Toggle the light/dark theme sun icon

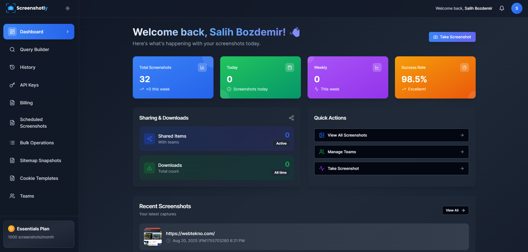(68, 8)
